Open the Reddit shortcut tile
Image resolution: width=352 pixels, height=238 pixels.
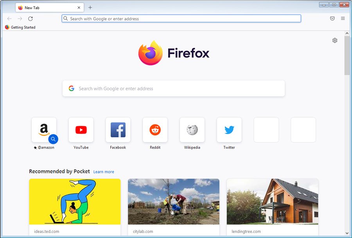click(155, 129)
